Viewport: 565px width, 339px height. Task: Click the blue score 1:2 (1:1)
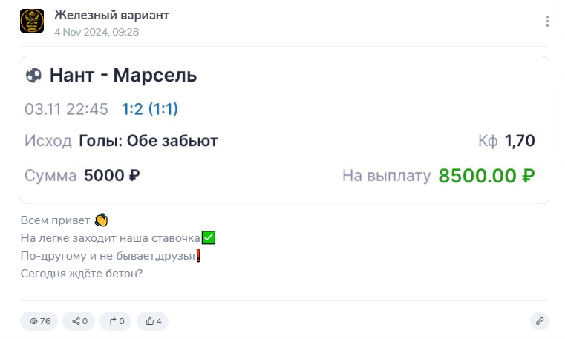[150, 110]
